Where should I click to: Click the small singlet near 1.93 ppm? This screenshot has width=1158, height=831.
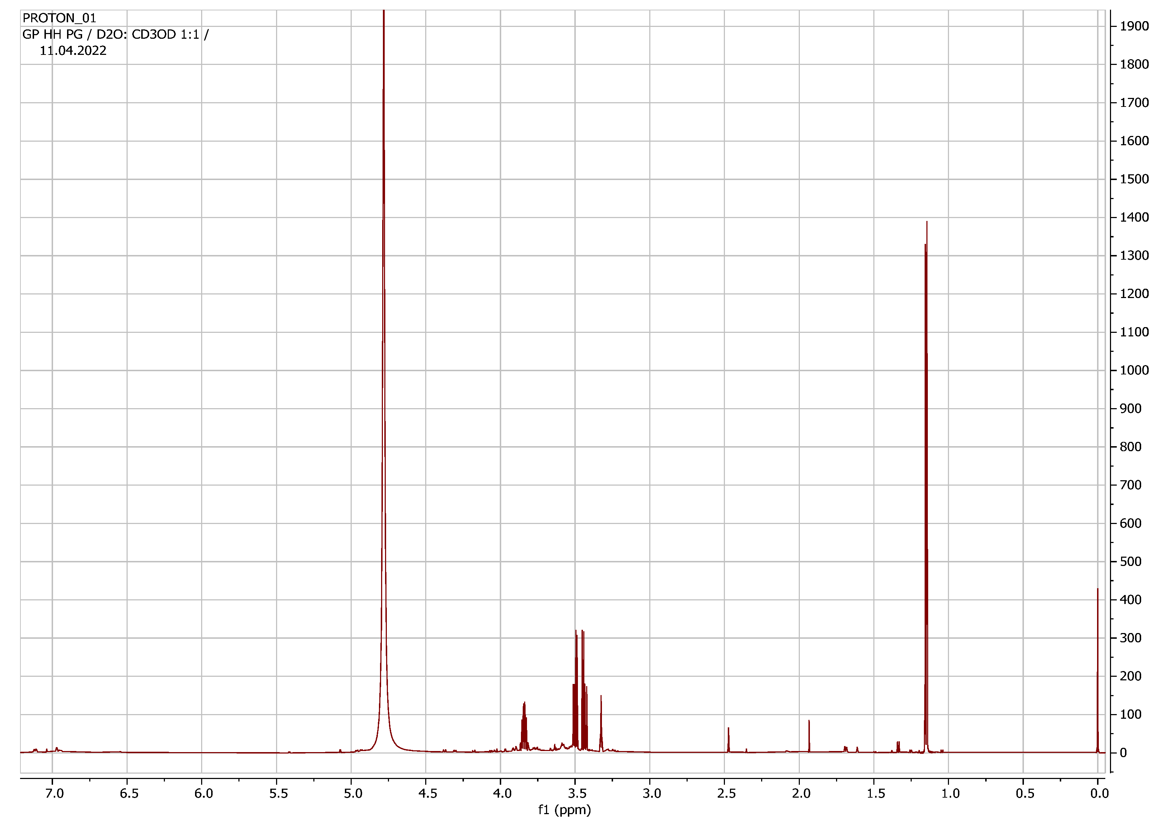point(809,736)
